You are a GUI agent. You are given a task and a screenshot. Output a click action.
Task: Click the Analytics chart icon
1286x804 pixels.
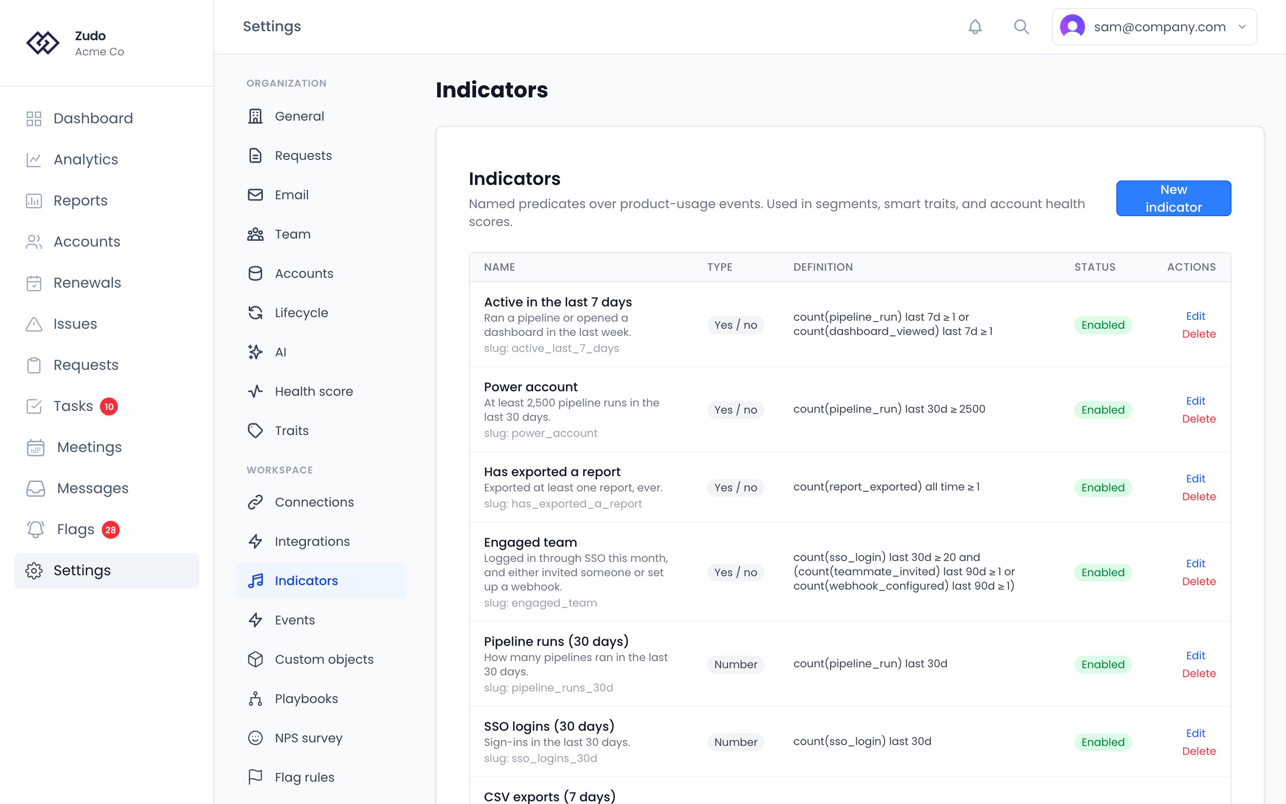point(34,159)
